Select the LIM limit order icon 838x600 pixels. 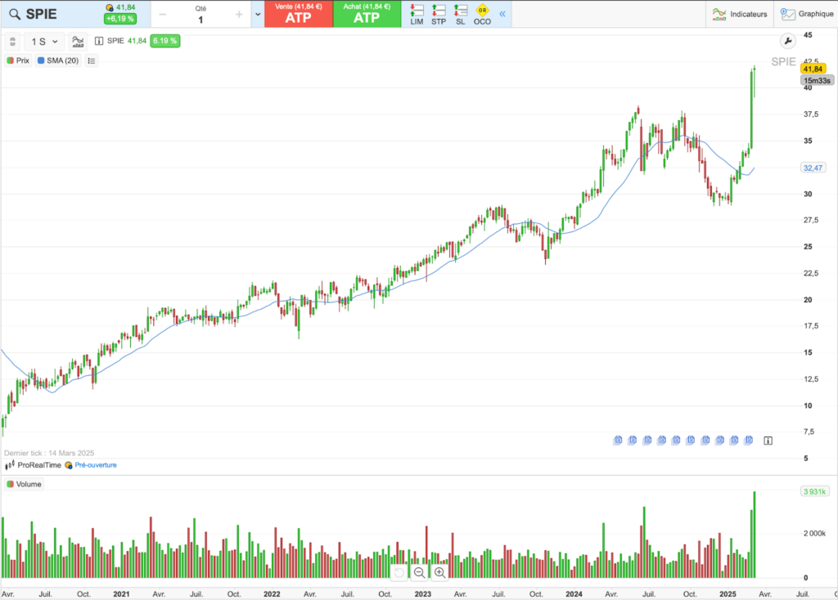(417, 15)
